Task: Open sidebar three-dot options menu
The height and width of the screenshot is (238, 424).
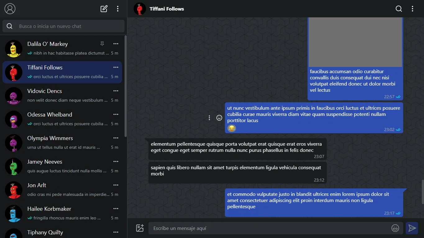Action: (x=118, y=9)
